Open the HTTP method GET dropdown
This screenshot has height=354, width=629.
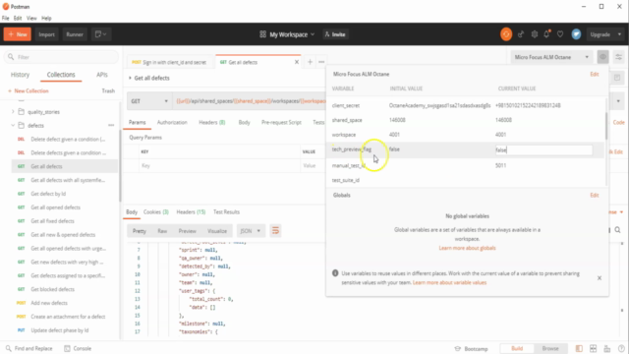(x=149, y=101)
